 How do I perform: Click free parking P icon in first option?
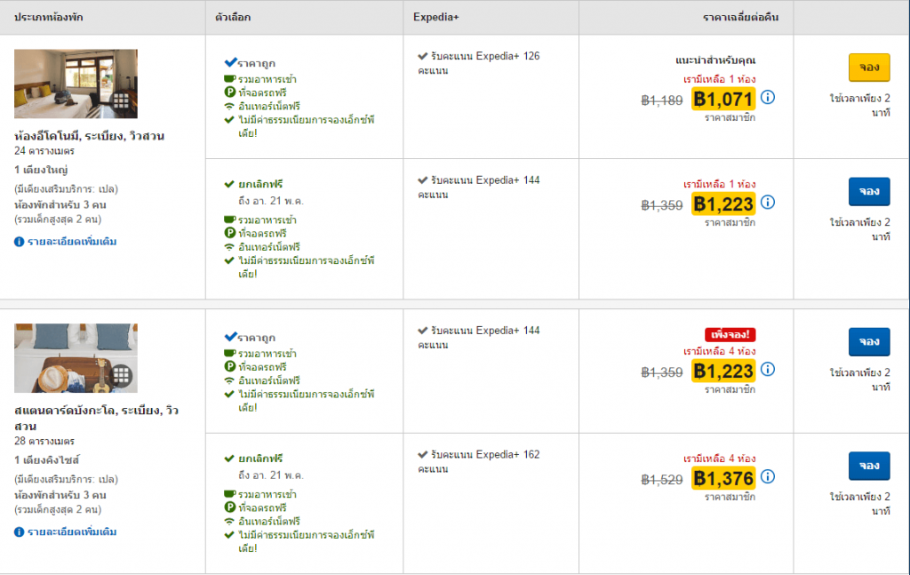pos(229,92)
